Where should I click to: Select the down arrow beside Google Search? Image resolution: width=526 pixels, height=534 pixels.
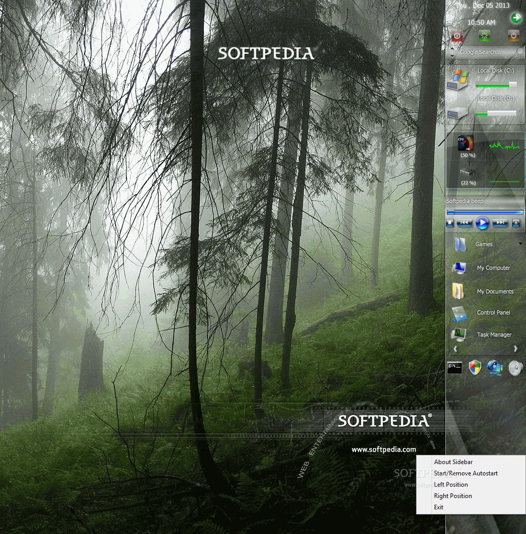[452, 56]
